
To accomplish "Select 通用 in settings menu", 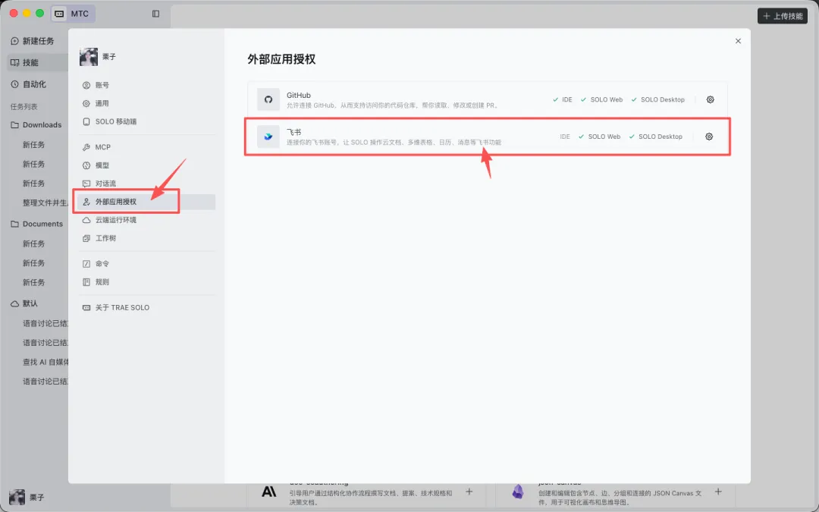I will coord(146,103).
